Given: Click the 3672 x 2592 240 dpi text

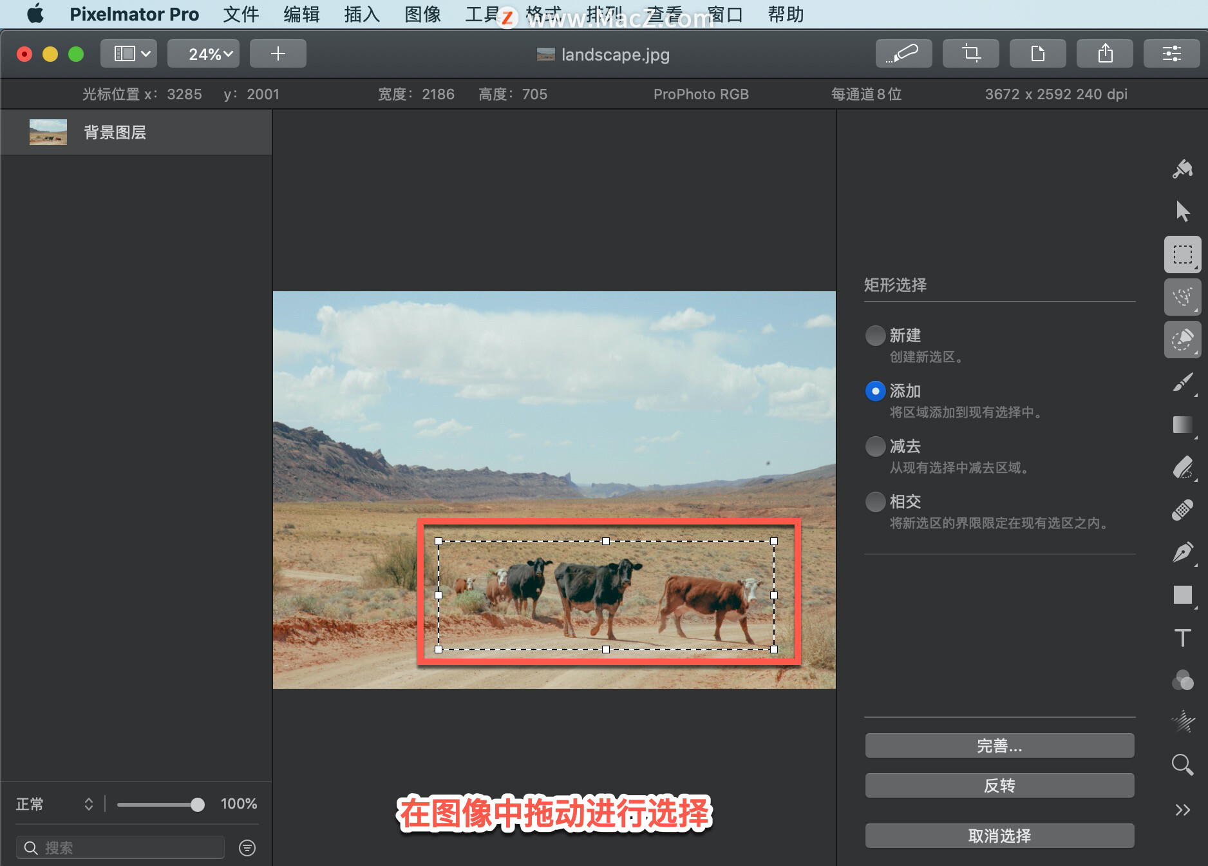Looking at the screenshot, I should (x=1056, y=94).
